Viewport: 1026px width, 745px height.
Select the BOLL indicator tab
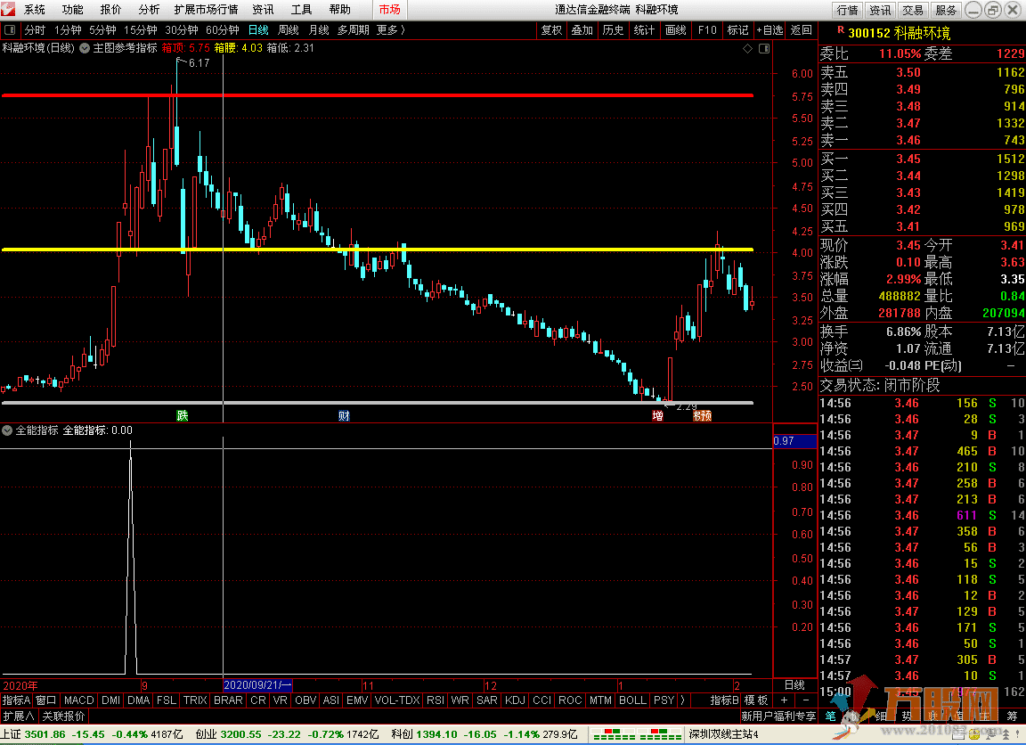click(632, 700)
